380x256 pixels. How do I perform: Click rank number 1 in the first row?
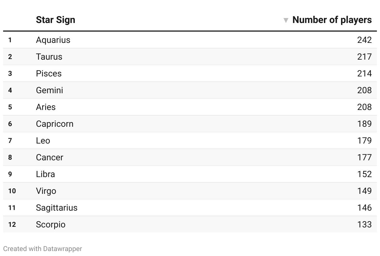[x=10, y=40]
